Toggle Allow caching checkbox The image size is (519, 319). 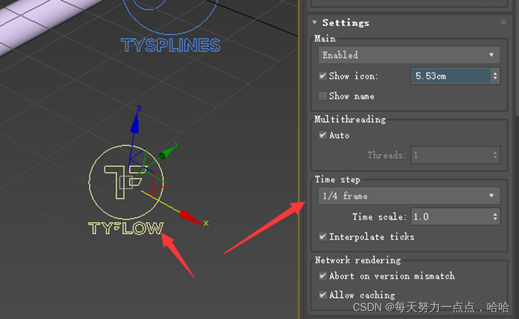click(322, 295)
